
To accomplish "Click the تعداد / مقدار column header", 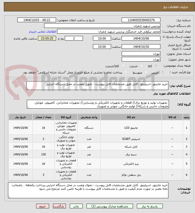I will tap(43, 117).
